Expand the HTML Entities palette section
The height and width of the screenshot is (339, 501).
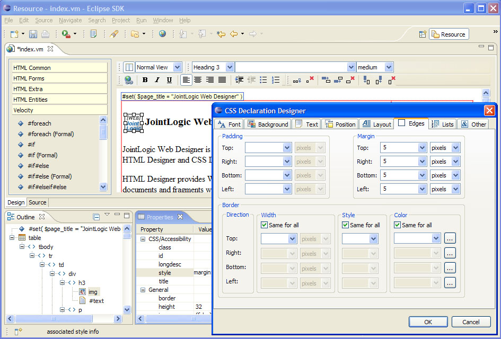pyautogui.click(x=60, y=100)
